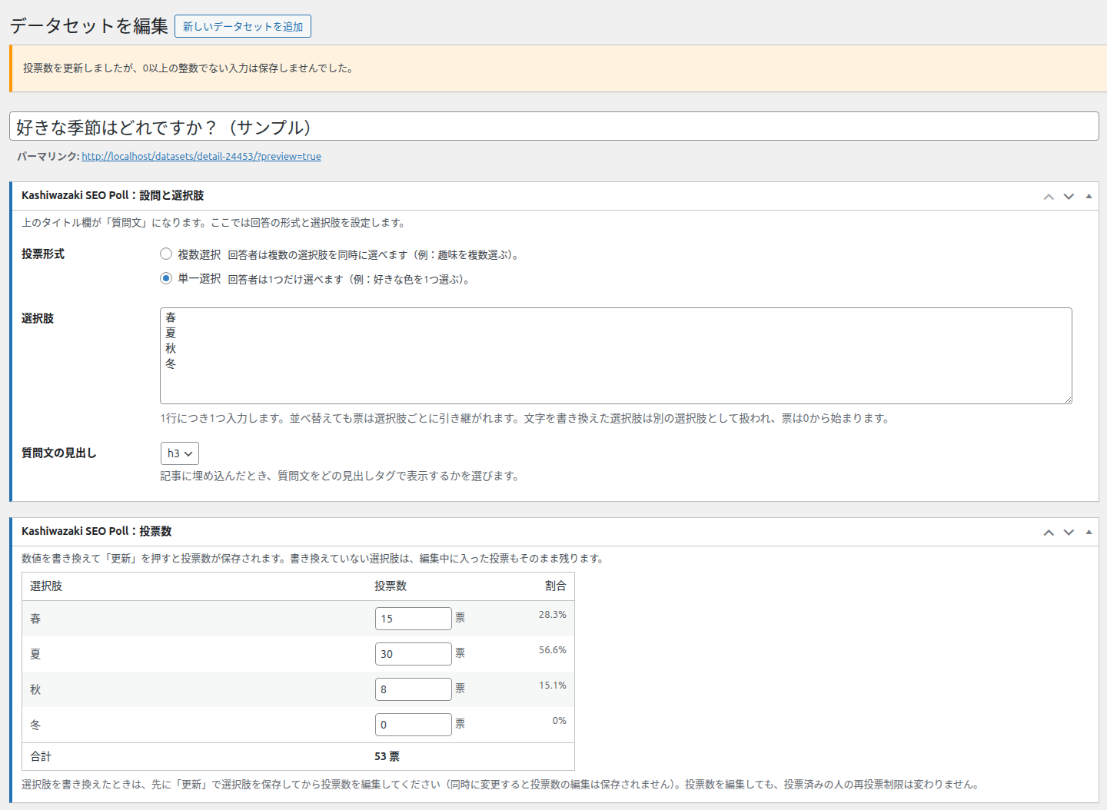The width and height of the screenshot is (1107, 810).
Task: Click the 選択肢 table column header
Action: (x=46, y=586)
